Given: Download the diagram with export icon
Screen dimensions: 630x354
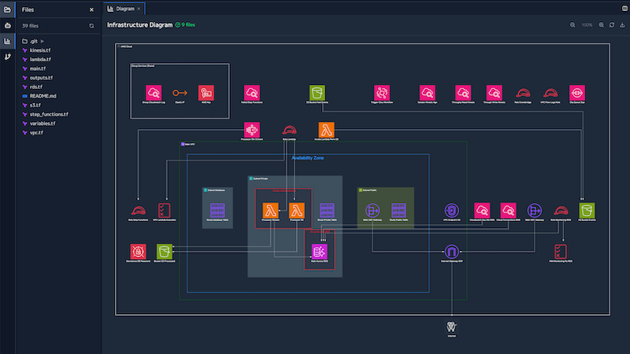Looking at the screenshot, I should pos(622,25).
